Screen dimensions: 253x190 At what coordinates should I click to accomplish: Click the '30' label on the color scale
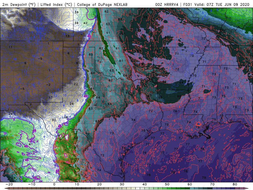(x=122, y=184)
